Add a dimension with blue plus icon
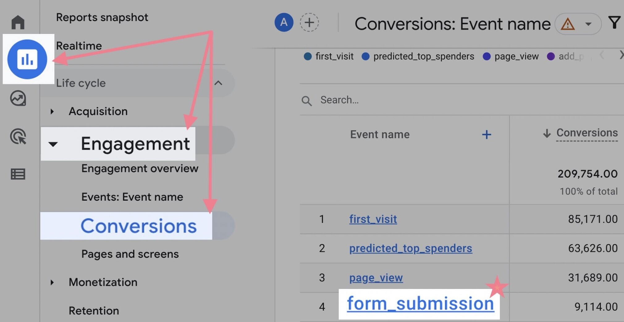 tap(487, 134)
